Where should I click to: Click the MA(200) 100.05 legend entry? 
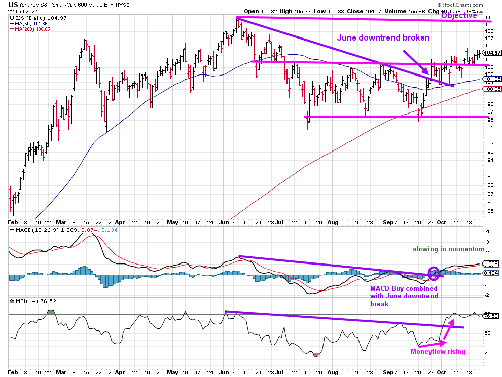point(30,29)
